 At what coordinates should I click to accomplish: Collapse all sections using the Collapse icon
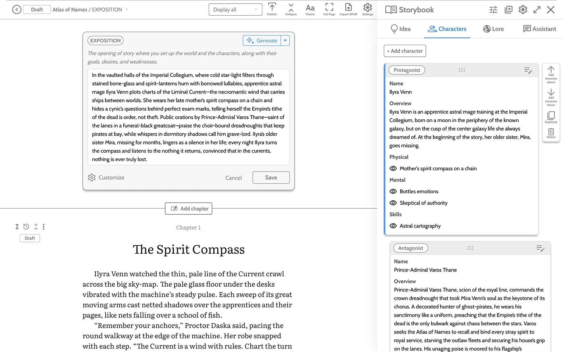(291, 9)
